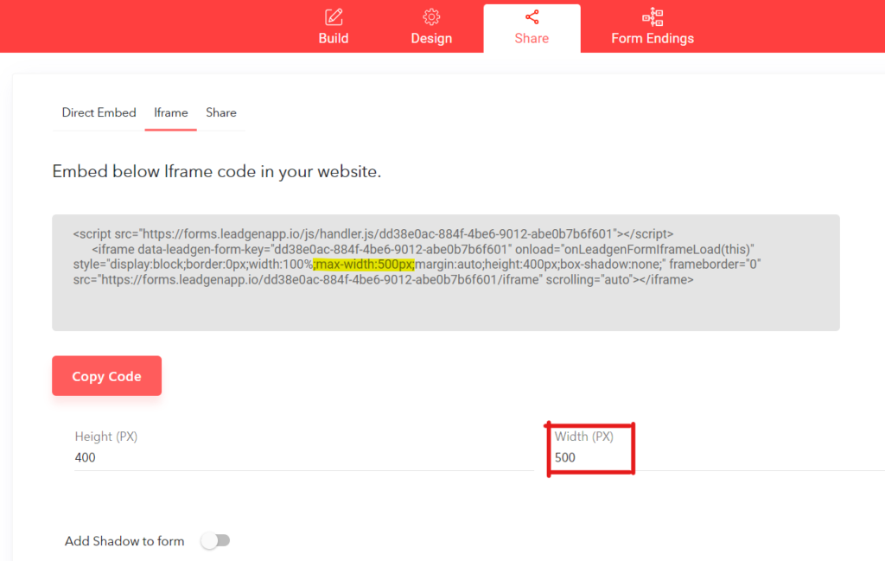Viewport: 885px width, 561px height.
Task: Click the script src handler.js line
Action: point(373,233)
